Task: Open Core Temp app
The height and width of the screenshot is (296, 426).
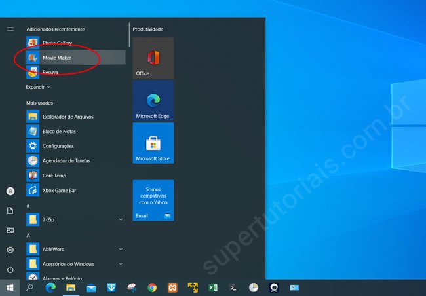Action: coord(54,176)
